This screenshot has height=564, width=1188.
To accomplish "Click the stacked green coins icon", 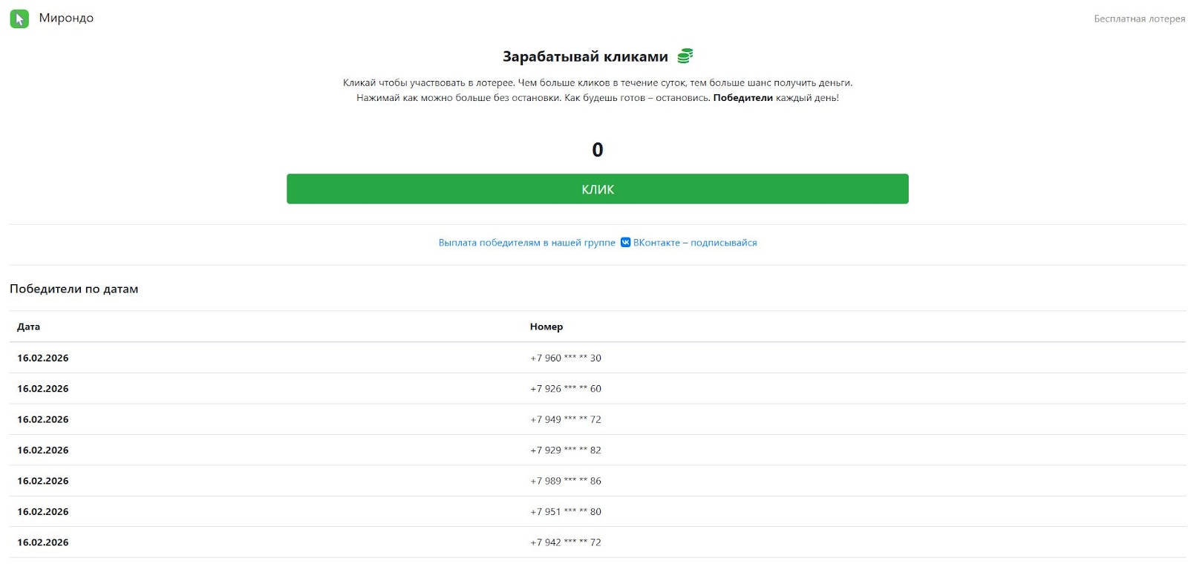I will (x=685, y=56).
